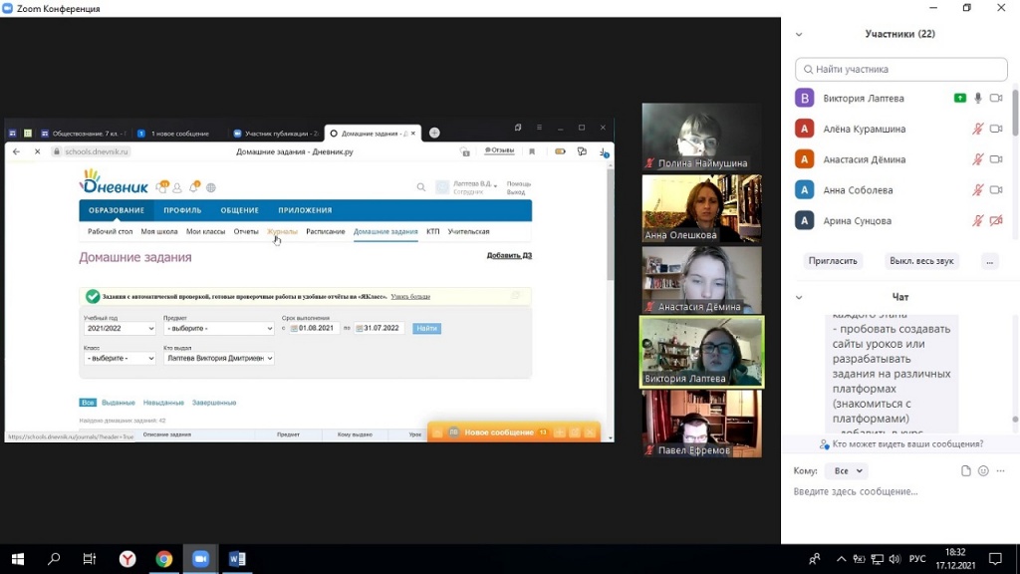Click the Выкл. весь звук button
Screen dimensions: 1020x574
[x=921, y=261]
